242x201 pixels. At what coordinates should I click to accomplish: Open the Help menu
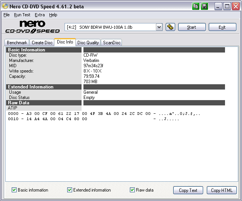pos(53,15)
